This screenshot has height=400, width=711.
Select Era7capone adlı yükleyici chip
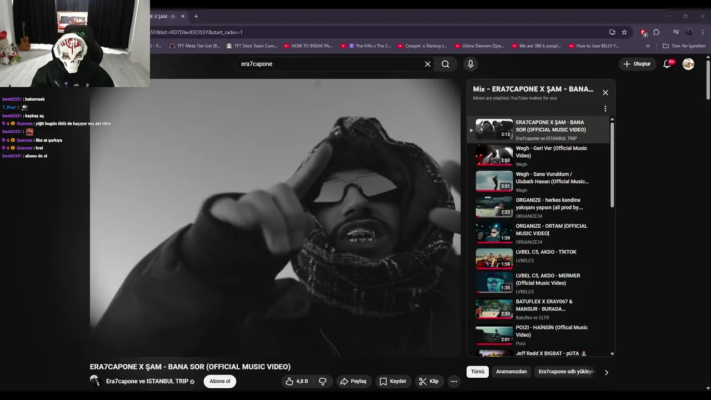point(566,372)
